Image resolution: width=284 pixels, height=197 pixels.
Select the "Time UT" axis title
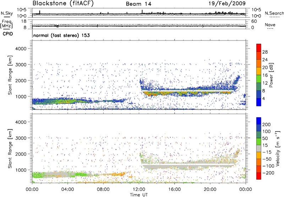(x=139, y=195)
